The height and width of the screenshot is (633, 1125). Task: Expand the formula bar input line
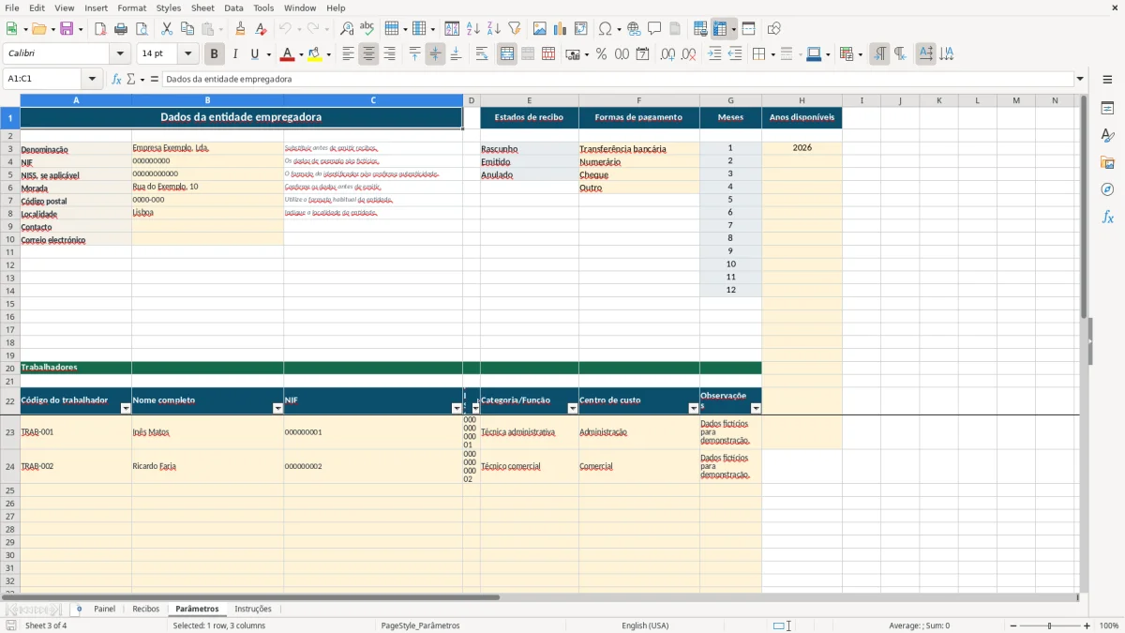pyautogui.click(x=1080, y=80)
